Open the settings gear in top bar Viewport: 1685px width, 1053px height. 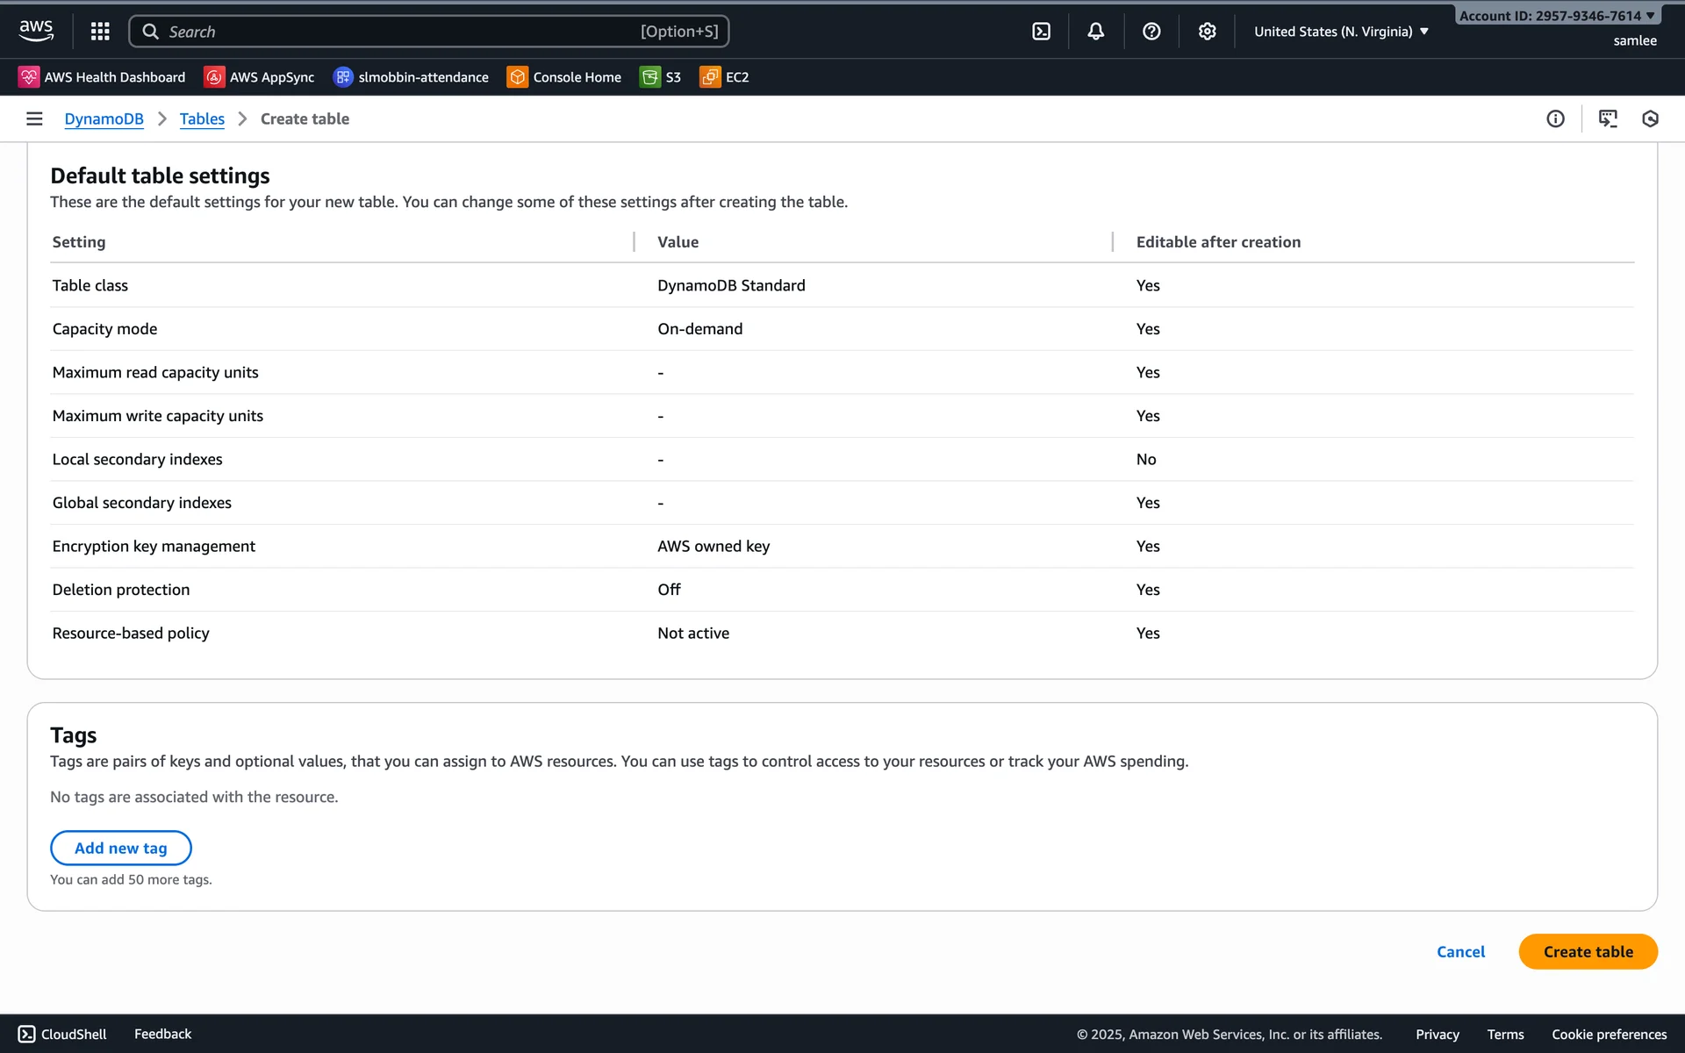click(x=1207, y=32)
